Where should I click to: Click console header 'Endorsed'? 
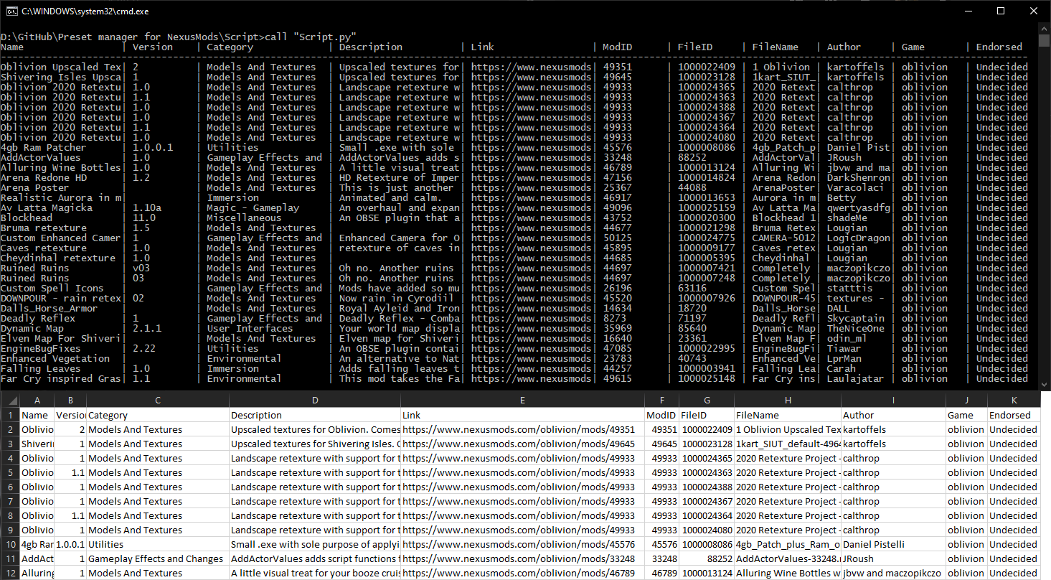[999, 47]
